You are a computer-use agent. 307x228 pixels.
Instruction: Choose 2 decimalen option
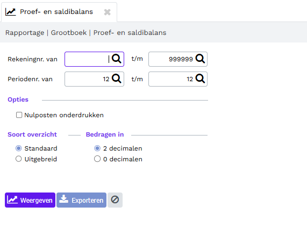97,148
